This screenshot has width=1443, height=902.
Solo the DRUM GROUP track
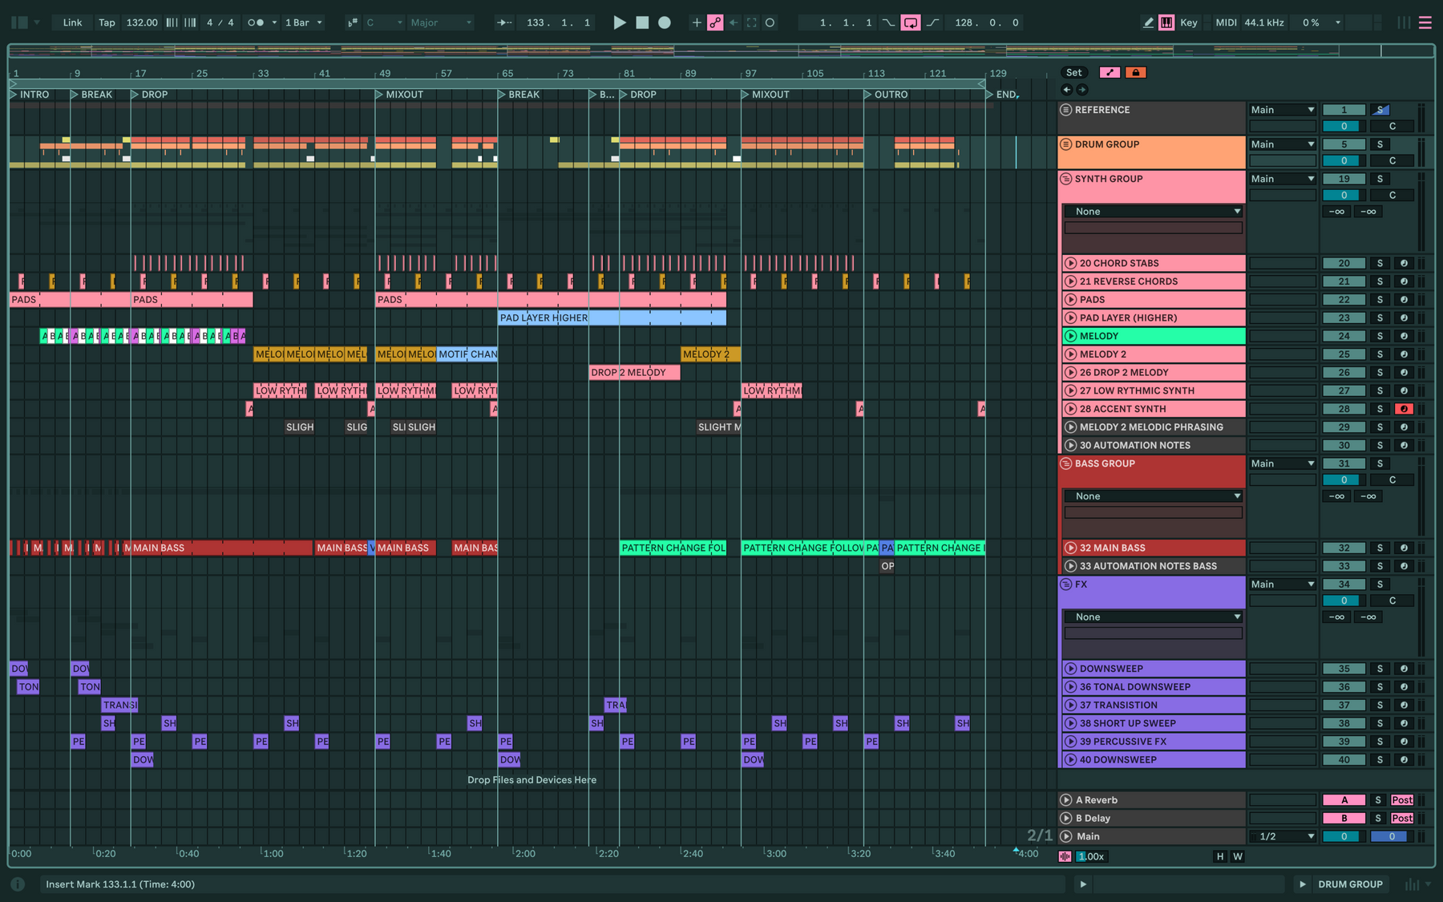[1380, 144]
